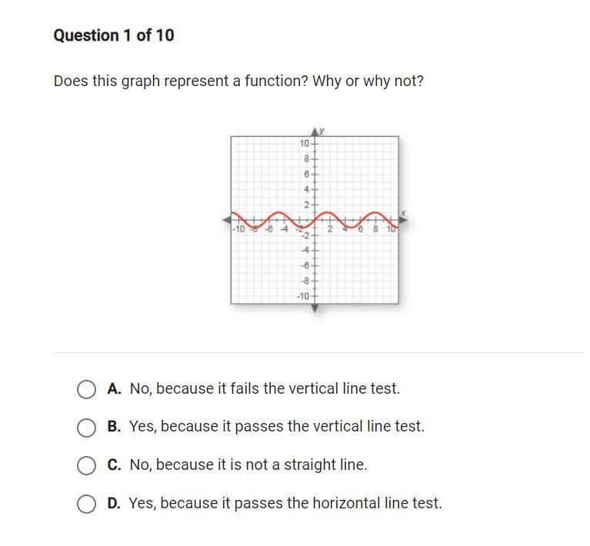Click the 'x' axis label on the graph

402,213
